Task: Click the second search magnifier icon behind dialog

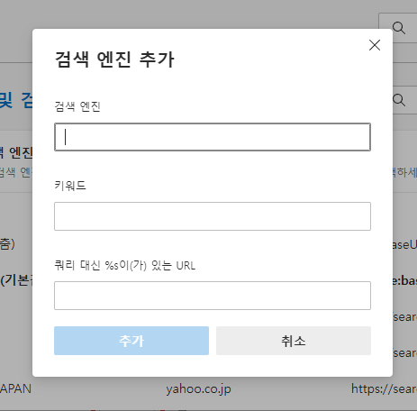Action: tap(399, 100)
